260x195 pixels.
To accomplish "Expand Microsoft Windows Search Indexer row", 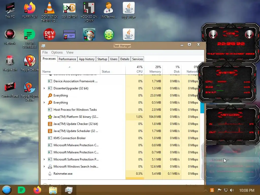I will coord(44,167).
